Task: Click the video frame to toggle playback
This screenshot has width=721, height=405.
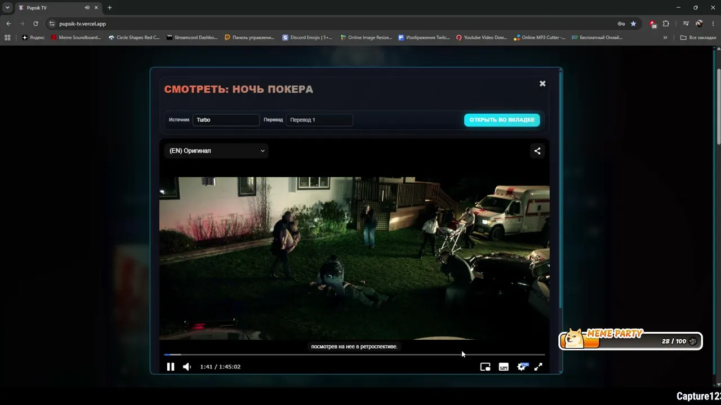Action: (354, 258)
